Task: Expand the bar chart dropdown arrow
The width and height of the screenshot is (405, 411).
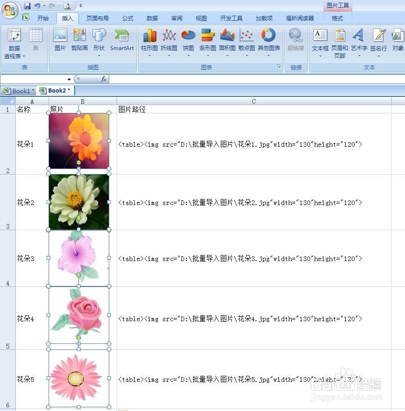Action: (x=208, y=56)
